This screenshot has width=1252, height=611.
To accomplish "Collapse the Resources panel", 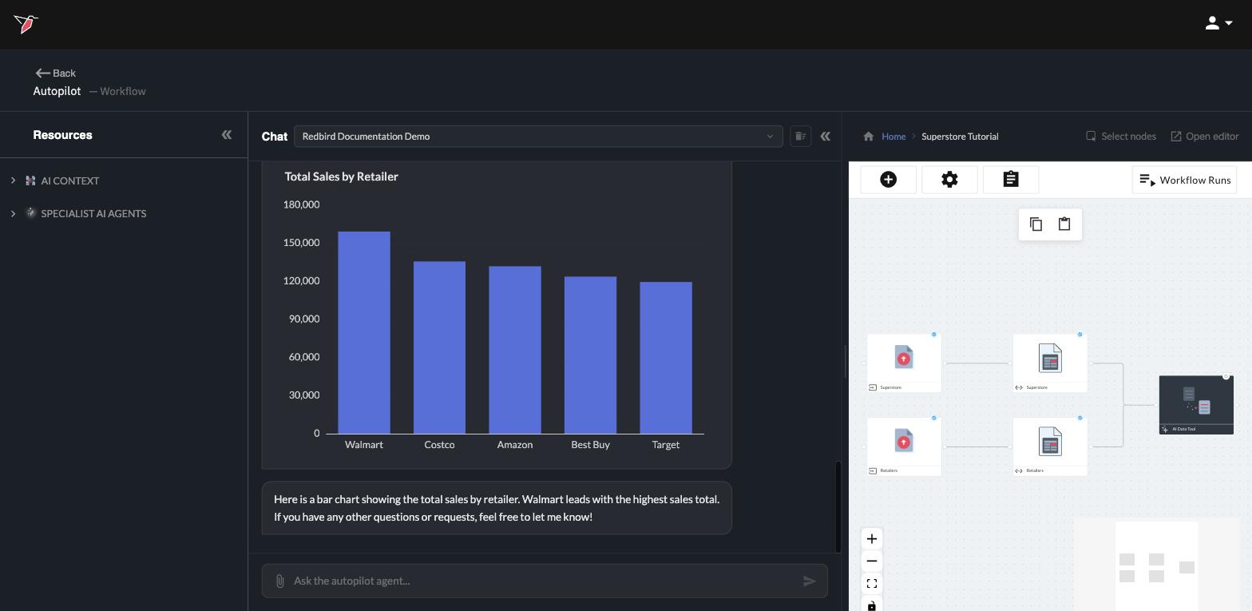I will (x=227, y=134).
